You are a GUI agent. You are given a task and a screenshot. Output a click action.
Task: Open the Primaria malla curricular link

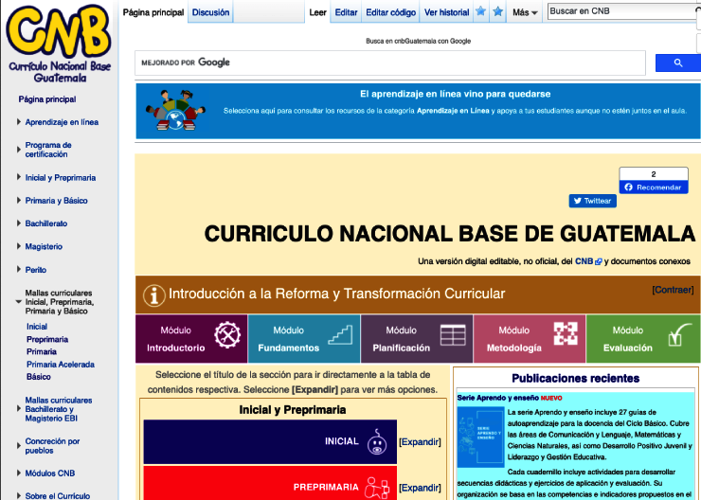coord(42,351)
